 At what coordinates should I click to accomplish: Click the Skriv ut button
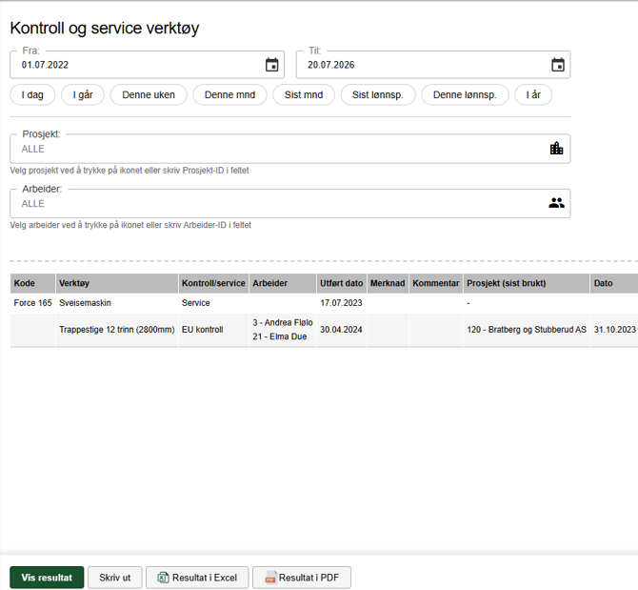[x=114, y=578]
